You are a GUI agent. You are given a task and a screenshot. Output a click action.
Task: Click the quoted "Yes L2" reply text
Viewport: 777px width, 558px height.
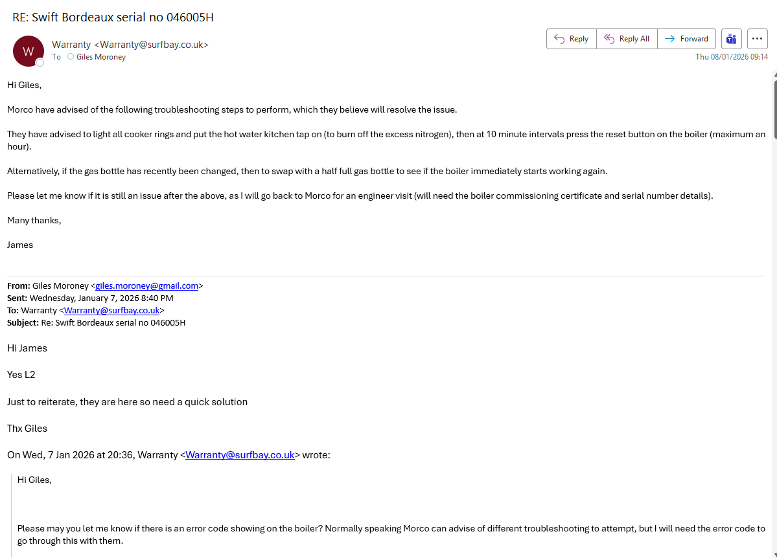(21, 375)
